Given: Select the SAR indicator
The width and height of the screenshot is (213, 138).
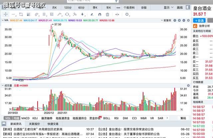Looking at the screenshot, I should (160, 118).
